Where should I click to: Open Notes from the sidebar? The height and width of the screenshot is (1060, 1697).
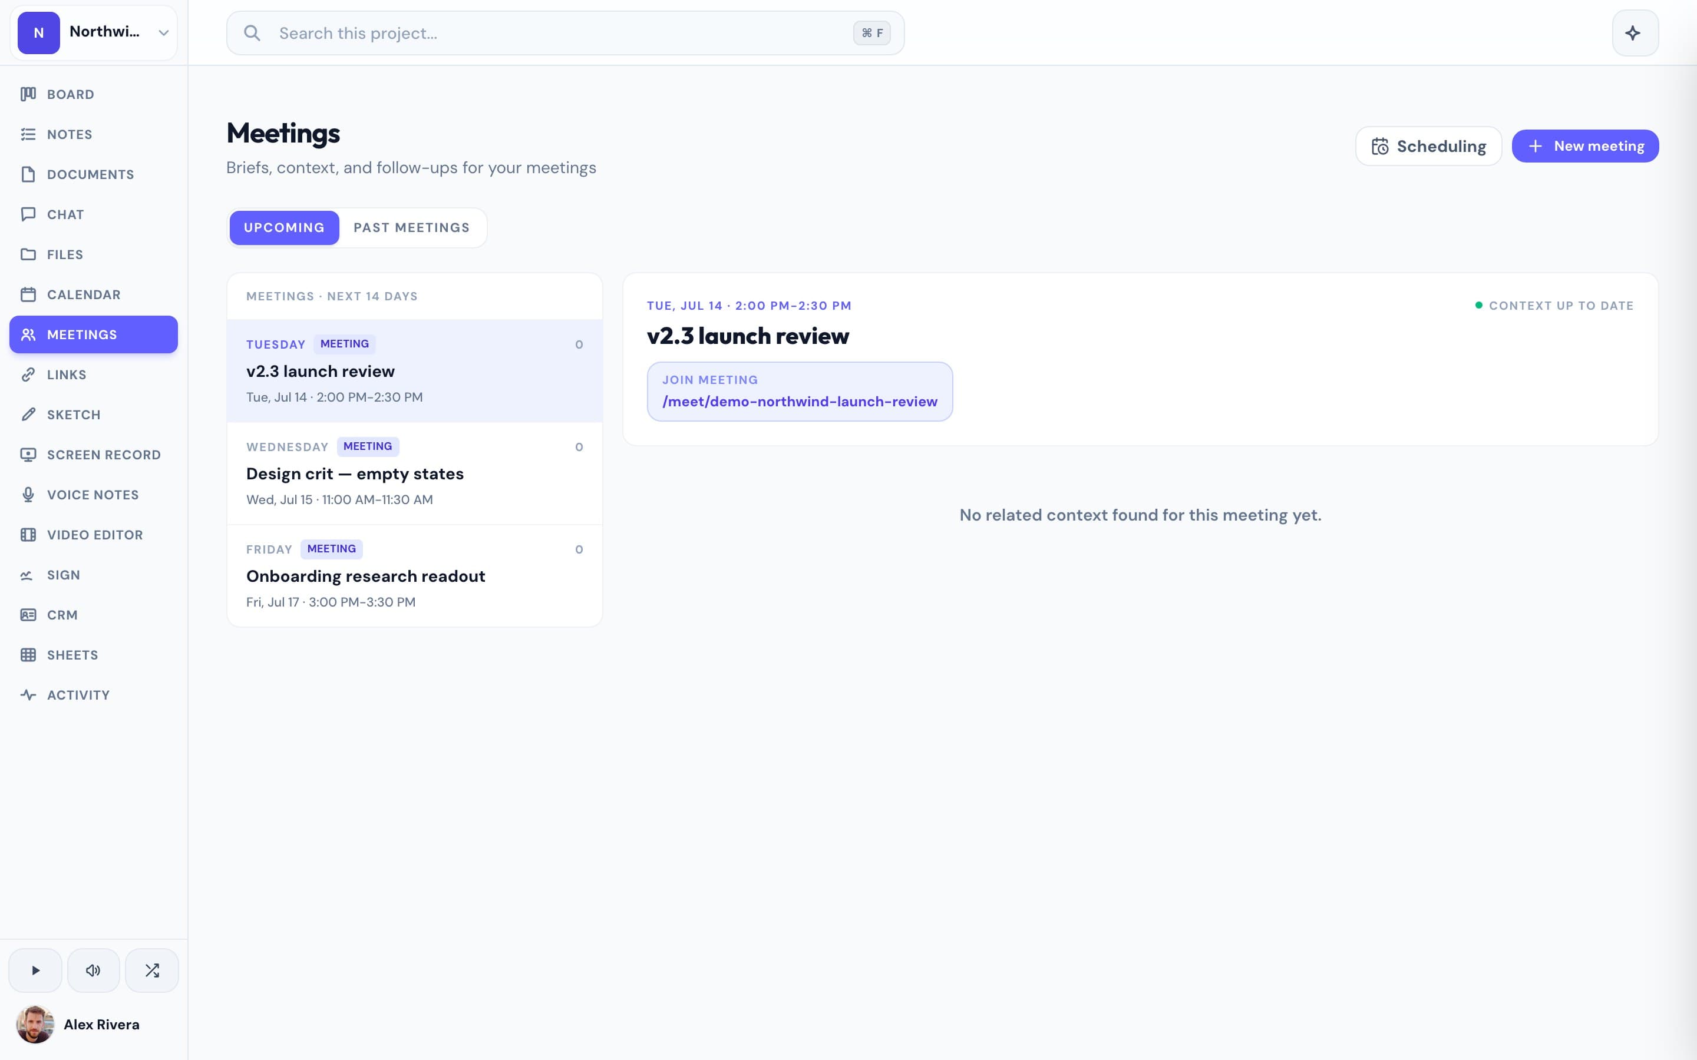tap(93, 134)
